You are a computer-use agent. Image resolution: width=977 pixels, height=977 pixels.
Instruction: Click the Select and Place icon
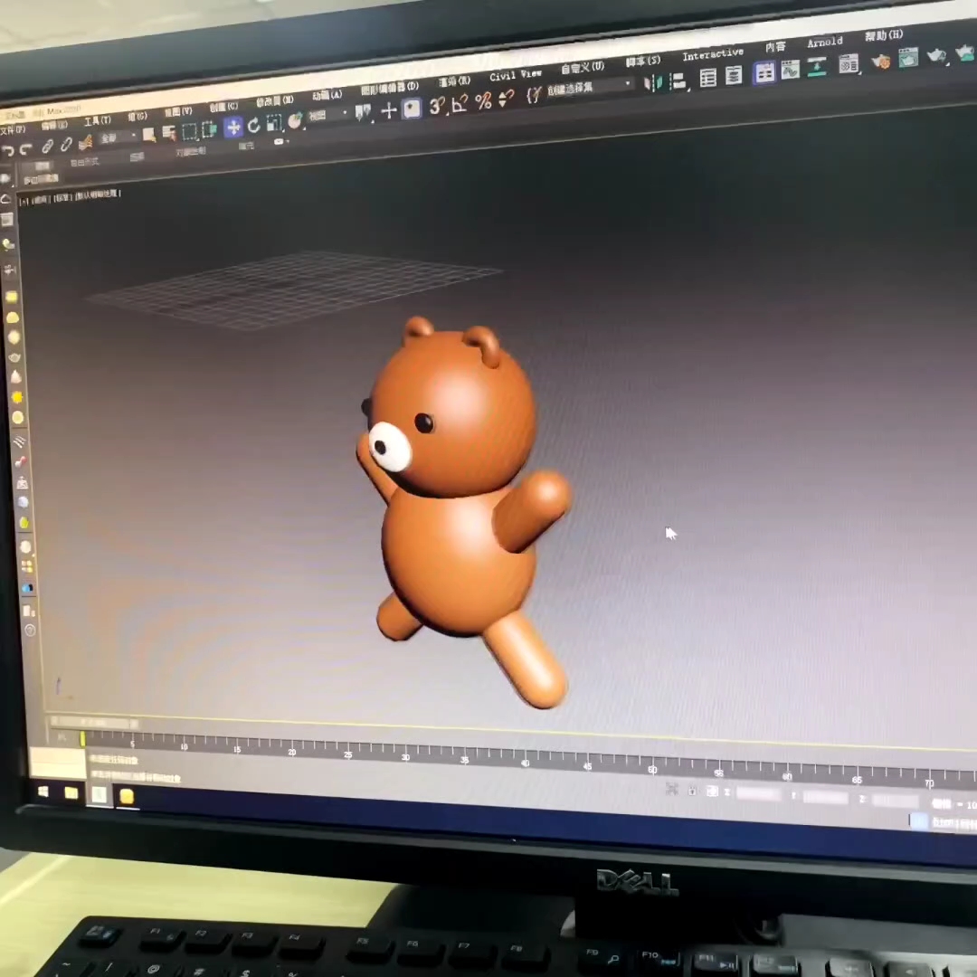point(295,120)
